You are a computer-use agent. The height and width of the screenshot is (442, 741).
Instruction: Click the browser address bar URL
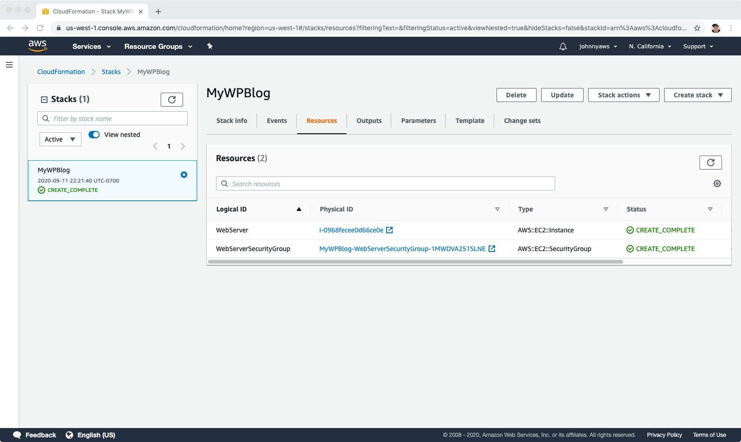pyautogui.click(x=376, y=28)
